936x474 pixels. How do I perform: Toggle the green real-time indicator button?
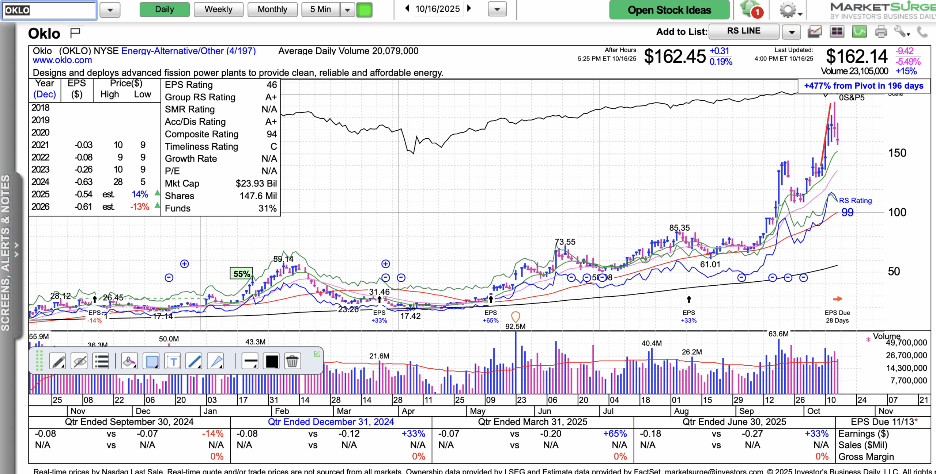click(364, 9)
